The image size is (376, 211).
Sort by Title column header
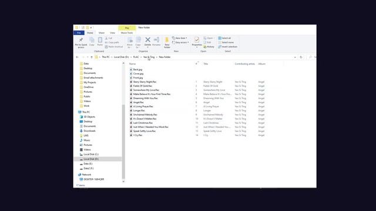click(x=206, y=64)
